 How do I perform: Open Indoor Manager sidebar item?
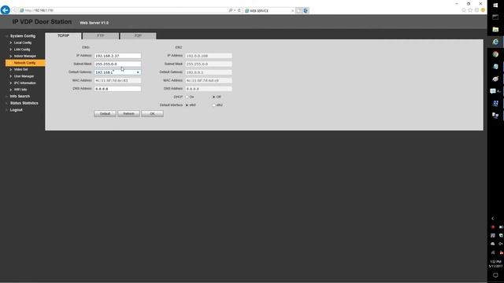click(24, 56)
